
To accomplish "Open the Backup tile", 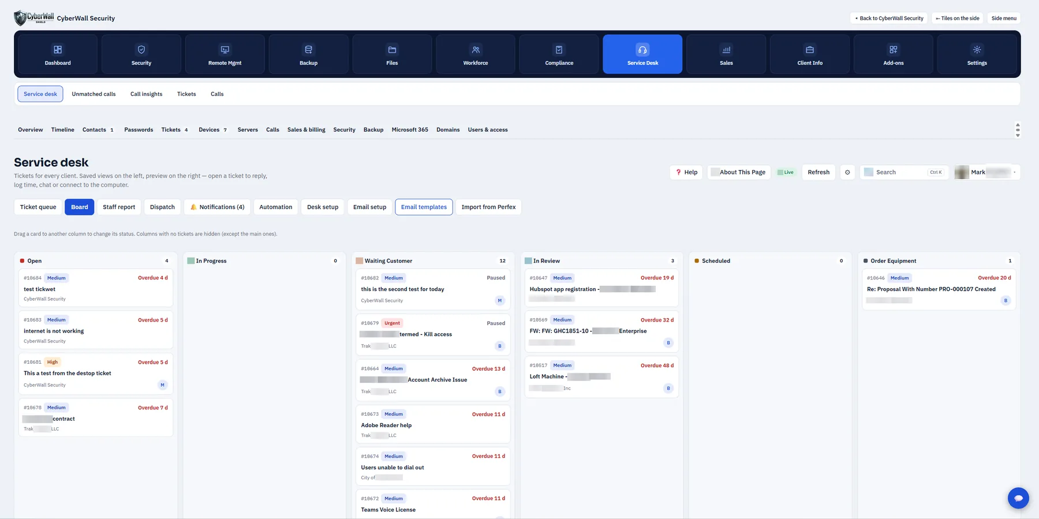I will point(308,54).
